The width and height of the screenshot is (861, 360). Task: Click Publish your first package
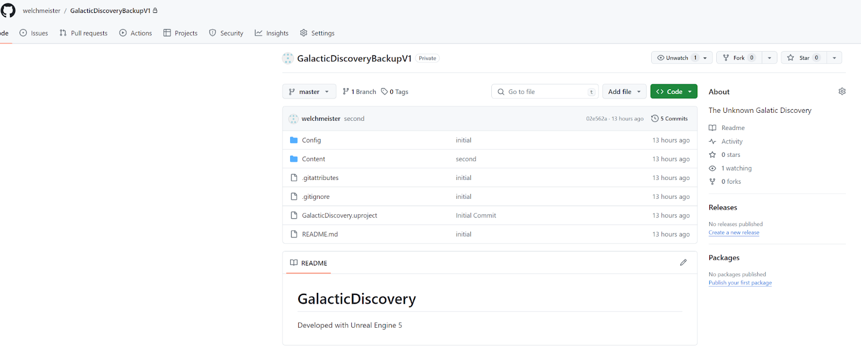click(740, 283)
